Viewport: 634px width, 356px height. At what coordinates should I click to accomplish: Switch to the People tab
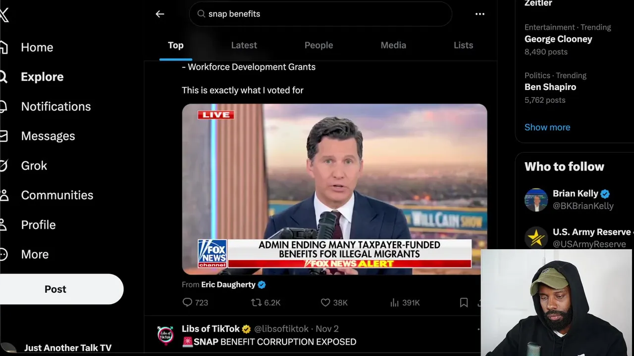pyautogui.click(x=318, y=45)
